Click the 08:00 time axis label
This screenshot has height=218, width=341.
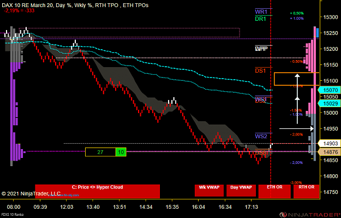click(x=14, y=207)
